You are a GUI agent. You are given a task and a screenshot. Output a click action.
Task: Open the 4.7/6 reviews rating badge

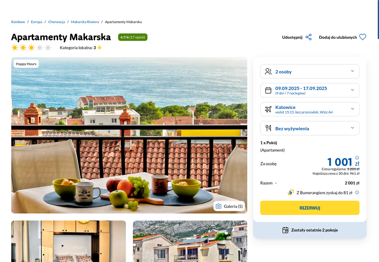(x=133, y=37)
